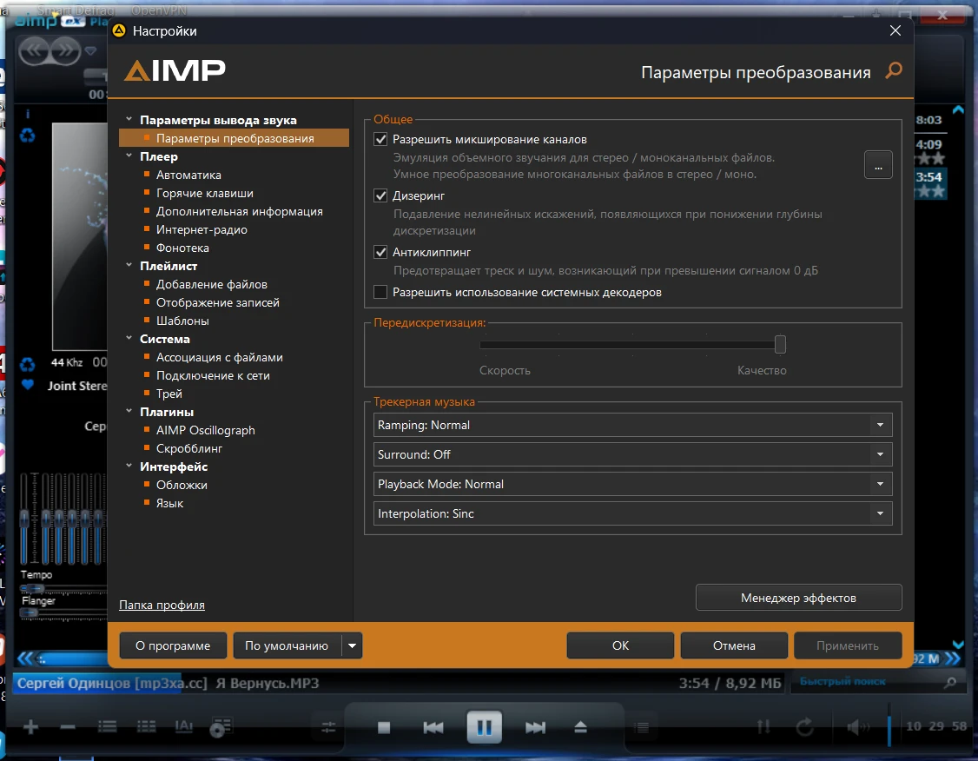Click the pause button in the player

pos(484,727)
